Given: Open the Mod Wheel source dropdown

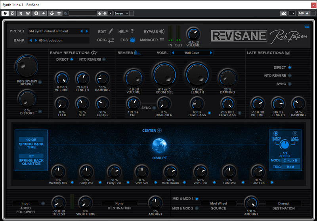Looking at the screenshot, I should (218, 204).
